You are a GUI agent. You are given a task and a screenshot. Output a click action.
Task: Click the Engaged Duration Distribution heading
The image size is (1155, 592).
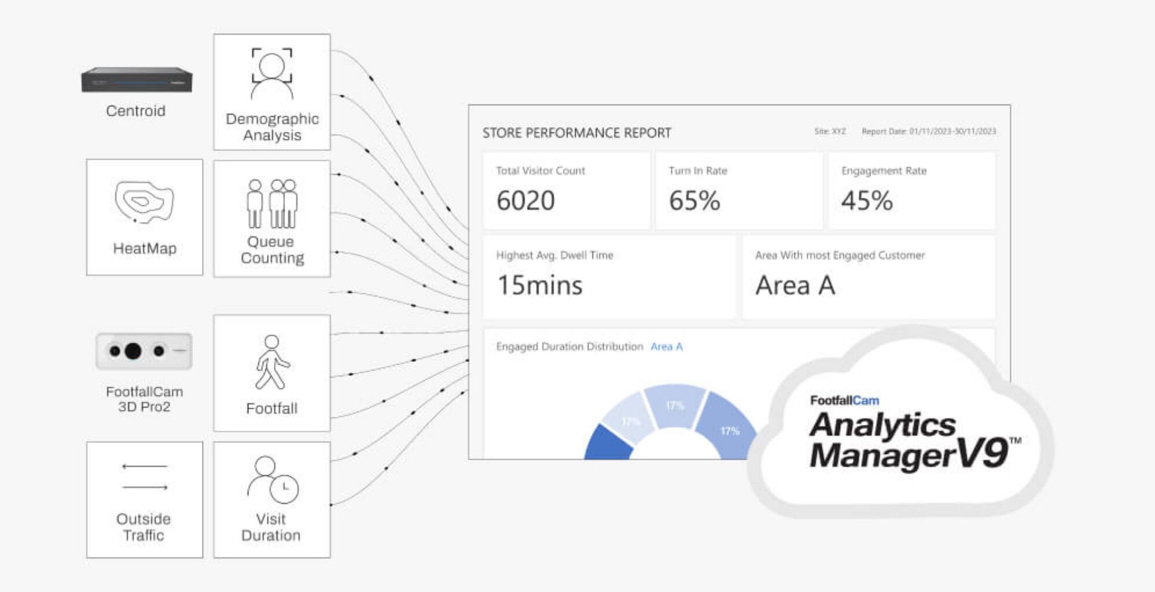569,346
